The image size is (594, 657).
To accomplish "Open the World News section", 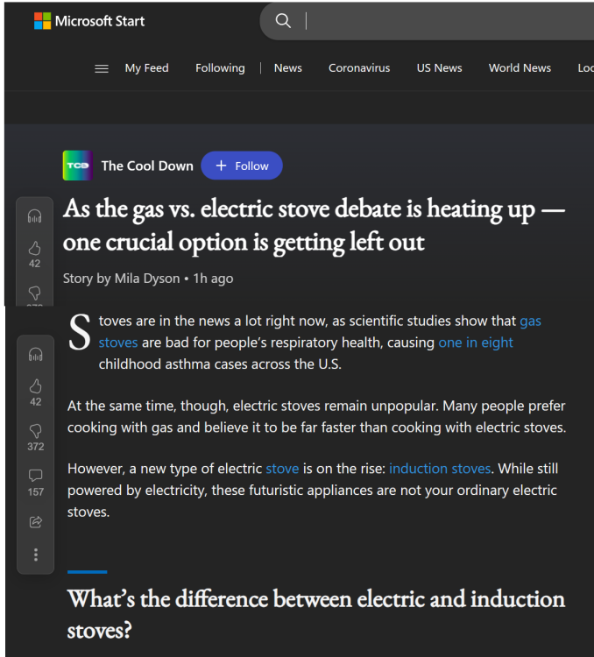I will [520, 68].
